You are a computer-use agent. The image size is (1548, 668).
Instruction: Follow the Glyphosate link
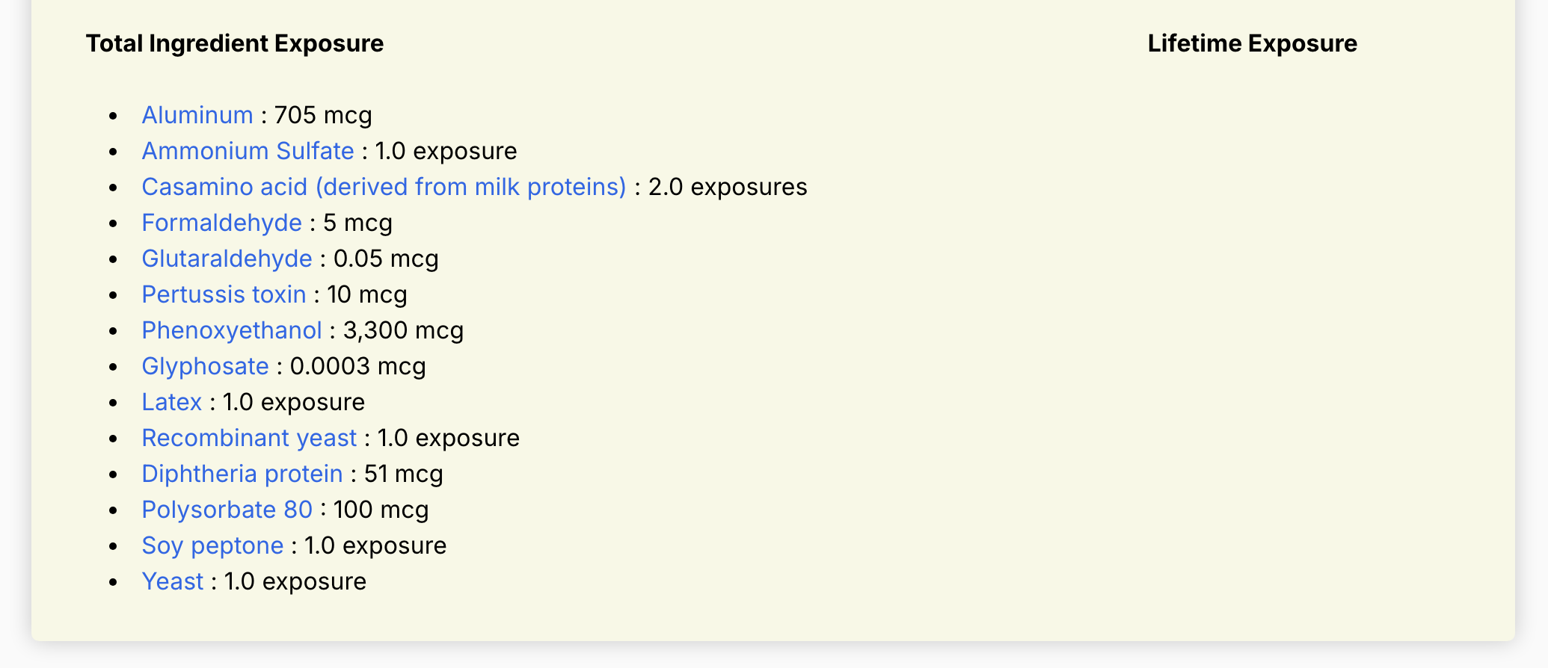tap(205, 366)
